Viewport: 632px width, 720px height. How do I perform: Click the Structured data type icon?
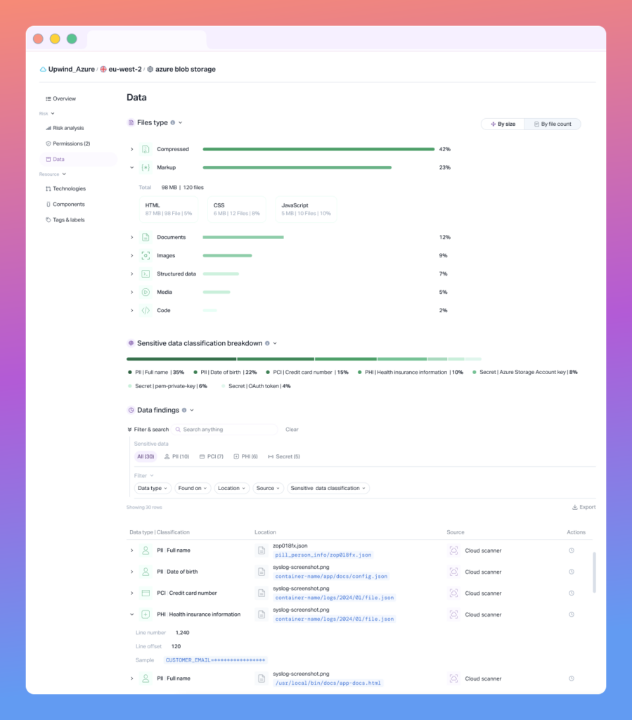point(146,274)
